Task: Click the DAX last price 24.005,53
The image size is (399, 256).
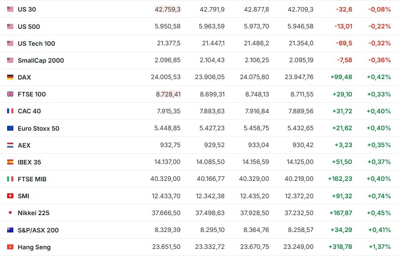Action: [x=166, y=77]
